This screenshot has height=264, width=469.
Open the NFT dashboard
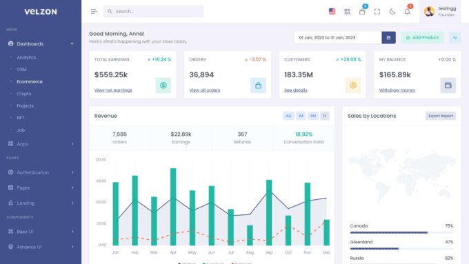point(20,118)
